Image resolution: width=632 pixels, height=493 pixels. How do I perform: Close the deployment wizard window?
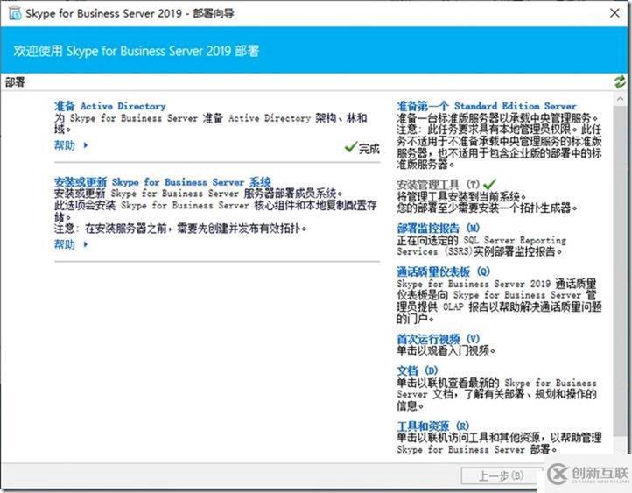(614, 13)
